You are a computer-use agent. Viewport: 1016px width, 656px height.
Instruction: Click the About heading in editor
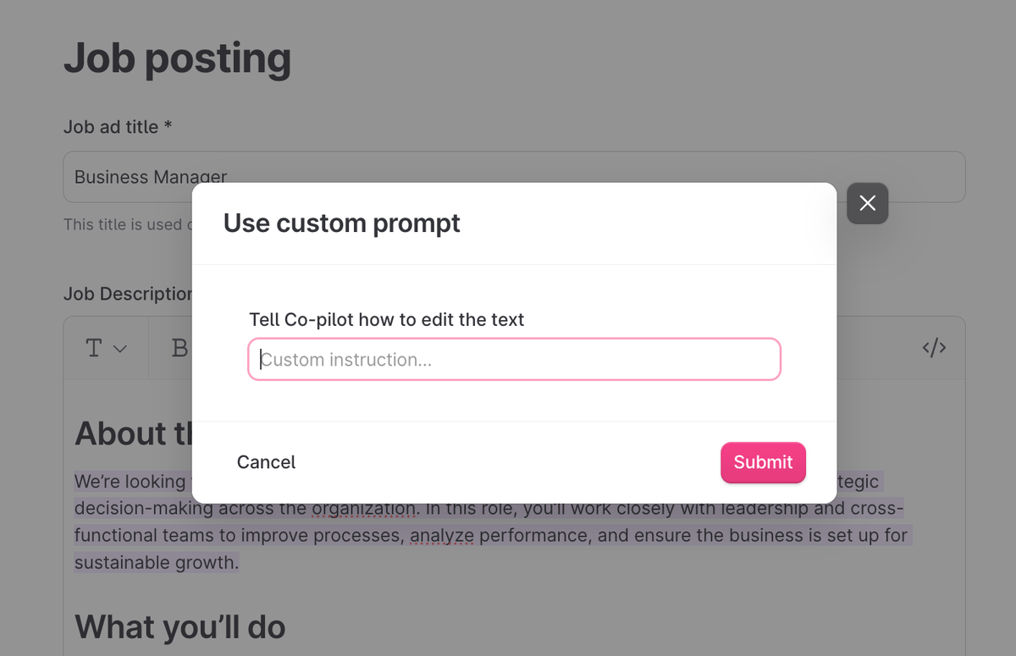click(x=131, y=434)
